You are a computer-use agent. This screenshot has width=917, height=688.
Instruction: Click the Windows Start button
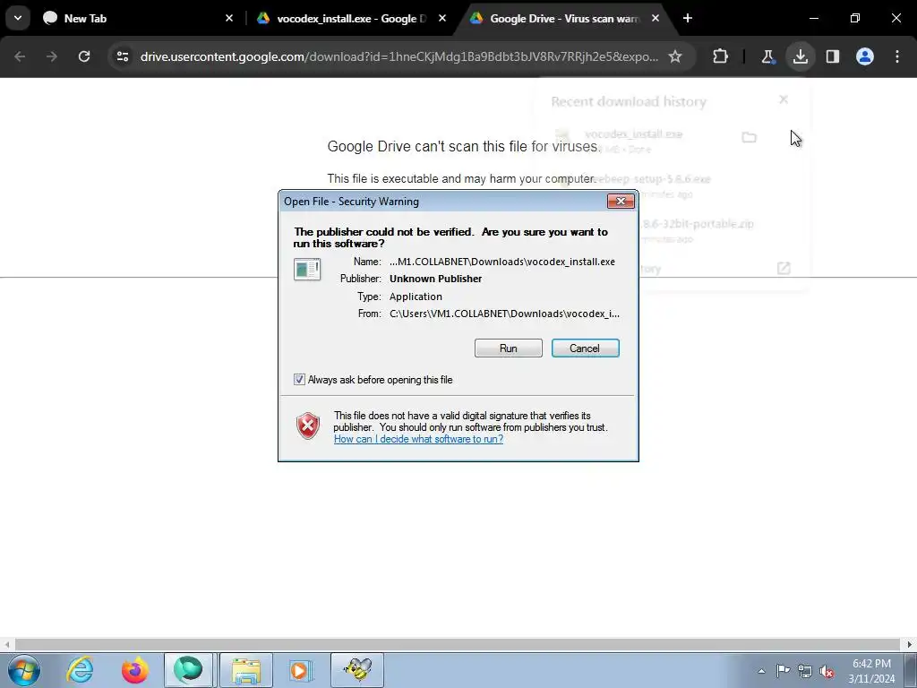(24, 670)
